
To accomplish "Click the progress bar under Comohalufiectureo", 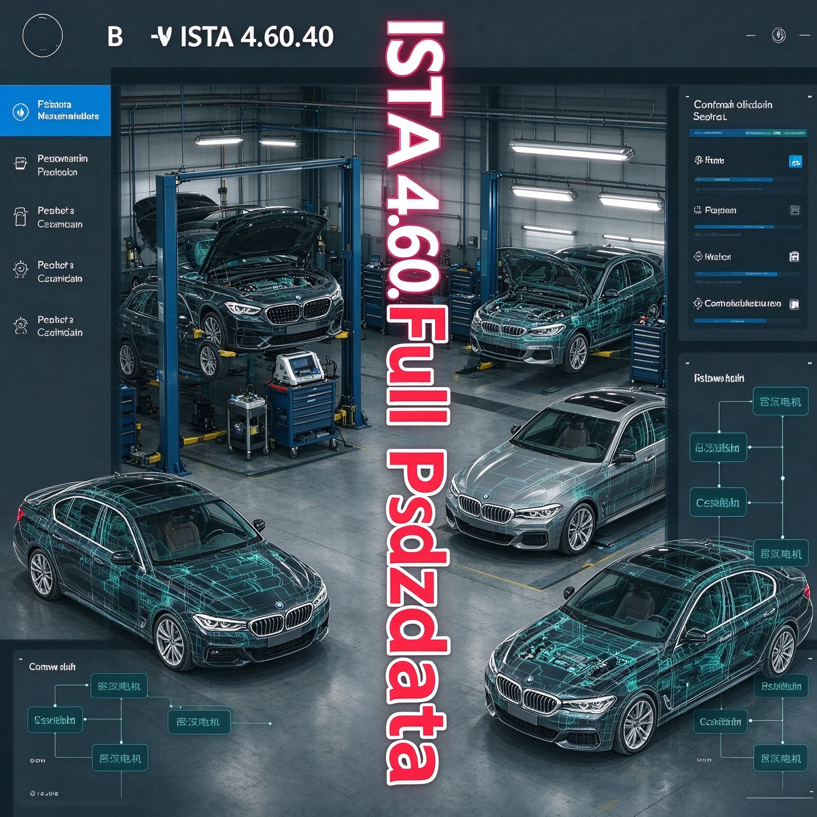I will (x=748, y=321).
